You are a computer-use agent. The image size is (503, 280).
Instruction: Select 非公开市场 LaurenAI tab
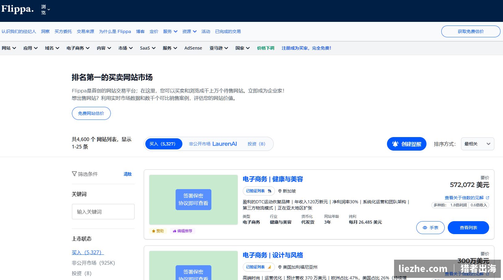pyautogui.click(x=213, y=144)
